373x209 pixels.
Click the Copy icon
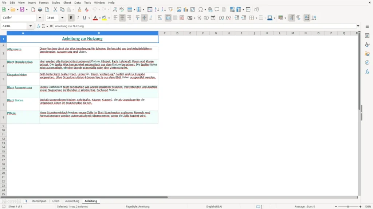pos(62,9)
